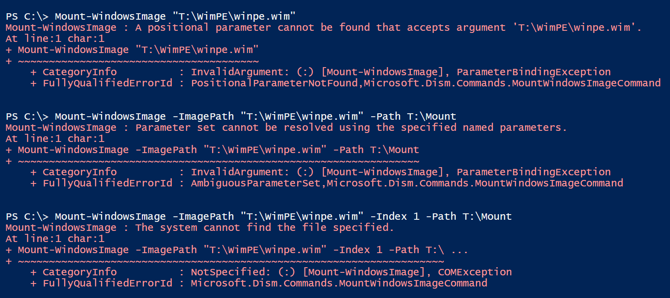
Task: Click the PositionalParameterNotFound error ID text
Action: click(x=274, y=83)
